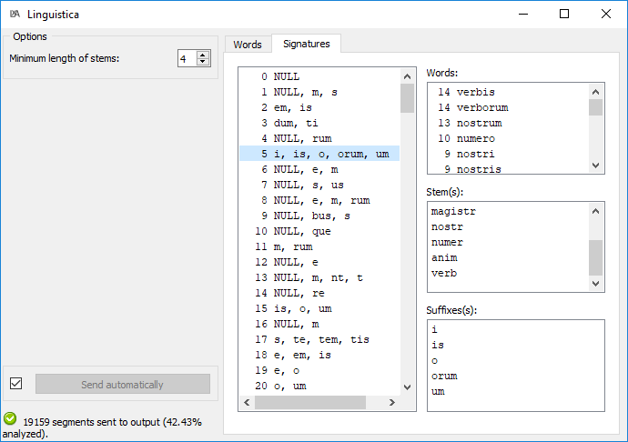Viewport: 628px width, 442px height.
Task: Select signature 0 NULL
Action: coord(319,76)
